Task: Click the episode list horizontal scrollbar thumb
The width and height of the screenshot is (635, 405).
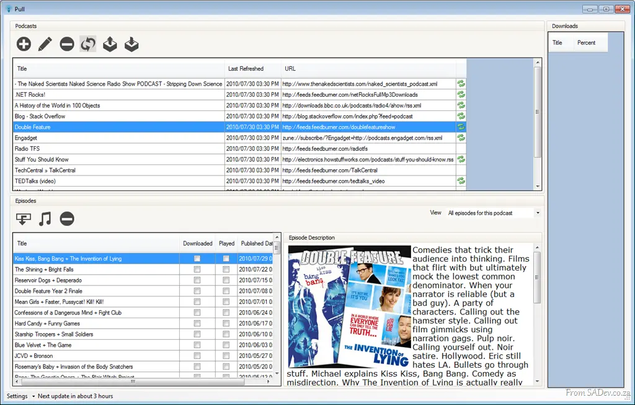Action: click(x=133, y=381)
